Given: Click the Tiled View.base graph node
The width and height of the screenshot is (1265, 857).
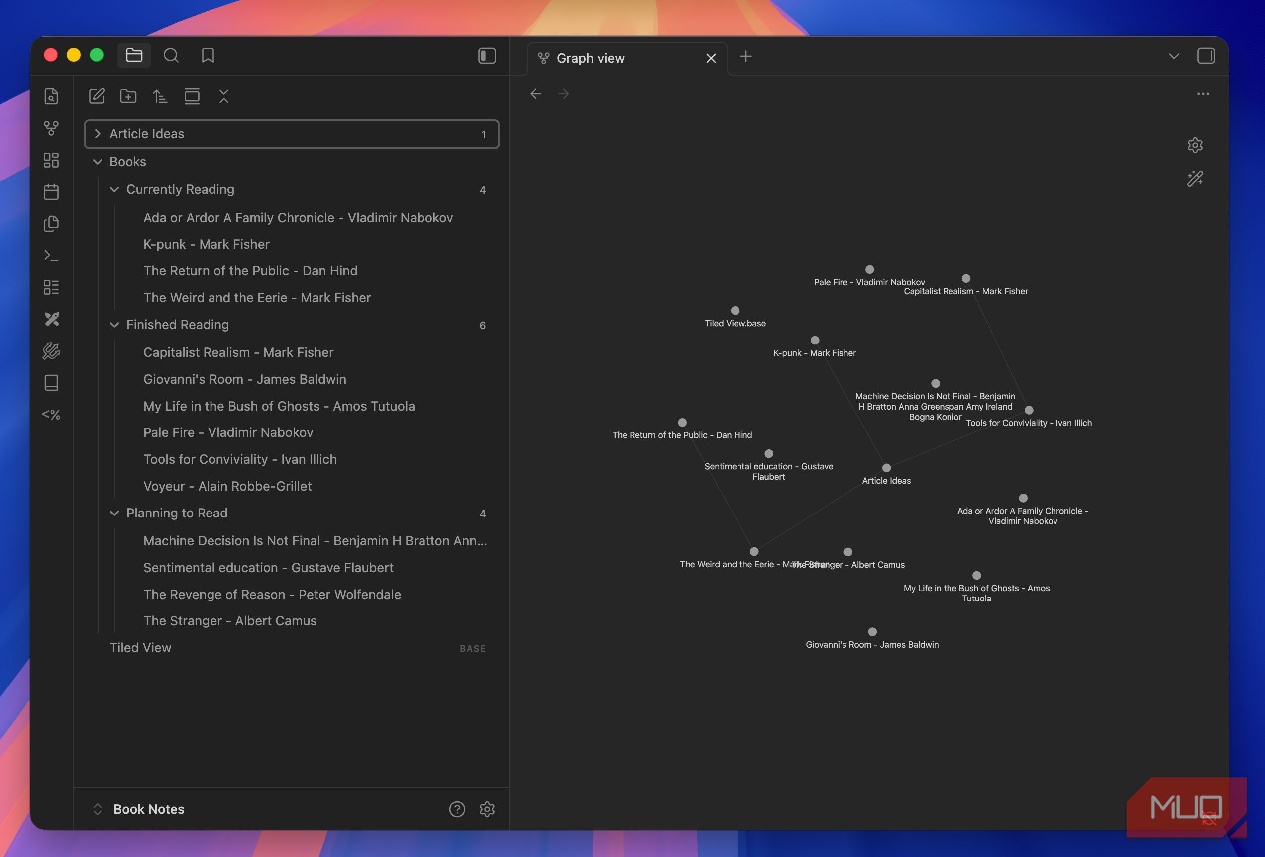Looking at the screenshot, I should coord(735,311).
